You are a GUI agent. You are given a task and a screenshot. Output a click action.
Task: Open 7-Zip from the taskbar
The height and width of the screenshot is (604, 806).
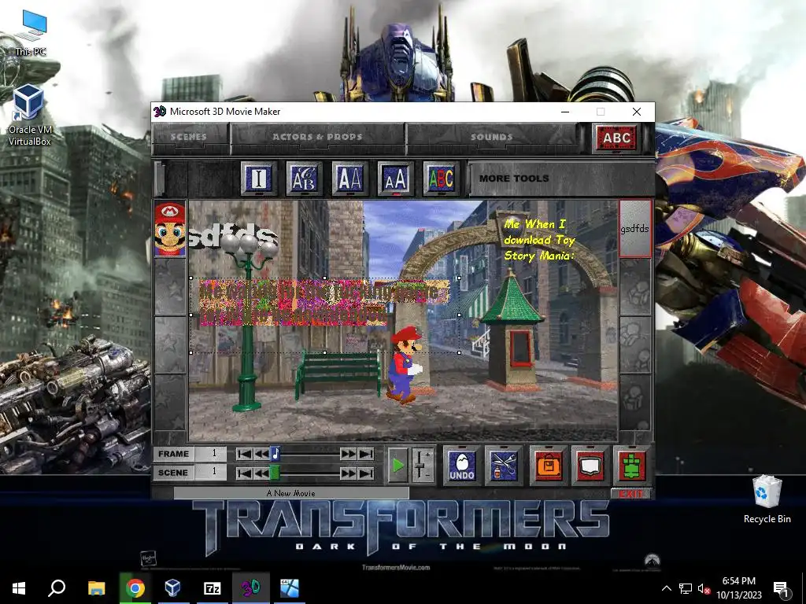(212, 588)
